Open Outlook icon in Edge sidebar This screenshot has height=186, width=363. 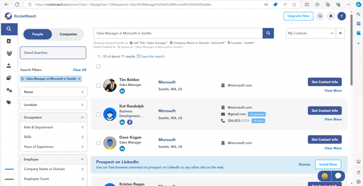pos(358,33)
